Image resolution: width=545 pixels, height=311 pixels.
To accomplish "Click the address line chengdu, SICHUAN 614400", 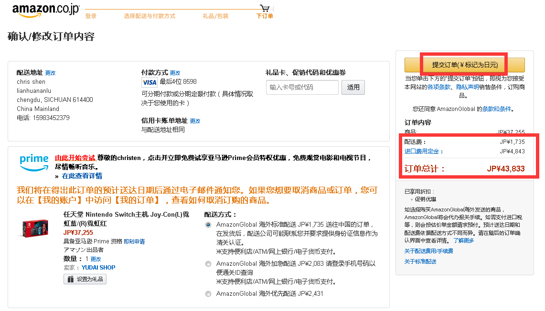I will point(55,100).
